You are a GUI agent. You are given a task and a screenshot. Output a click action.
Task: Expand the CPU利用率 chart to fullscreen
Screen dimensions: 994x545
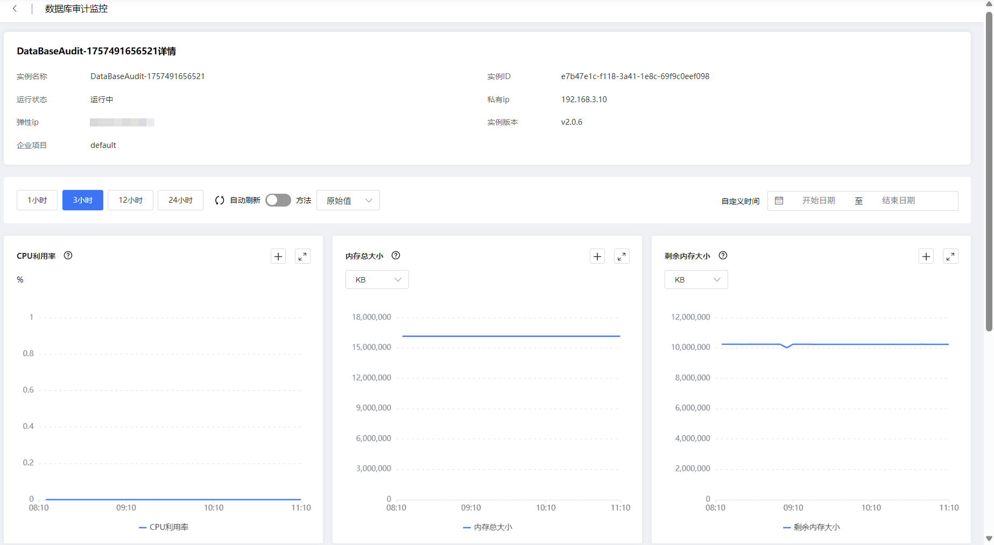click(303, 257)
